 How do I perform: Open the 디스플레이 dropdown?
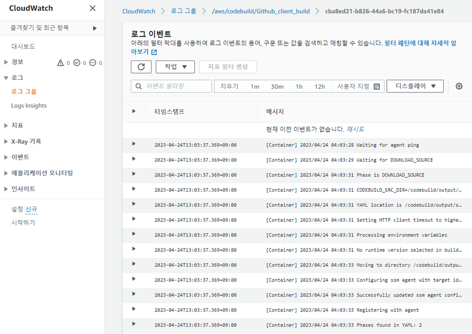(x=415, y=86)
